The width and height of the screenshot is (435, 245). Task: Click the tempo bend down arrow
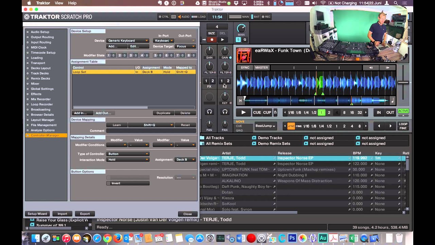click(x=371, y=68)
